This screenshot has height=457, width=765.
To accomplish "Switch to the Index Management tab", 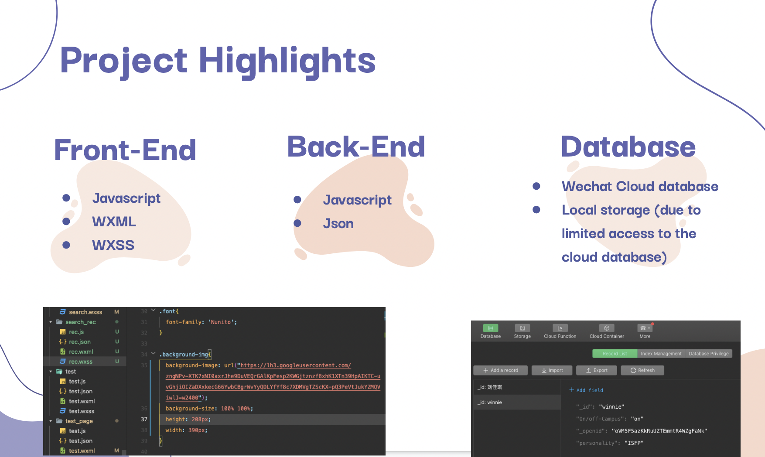I will pos(661,354).
